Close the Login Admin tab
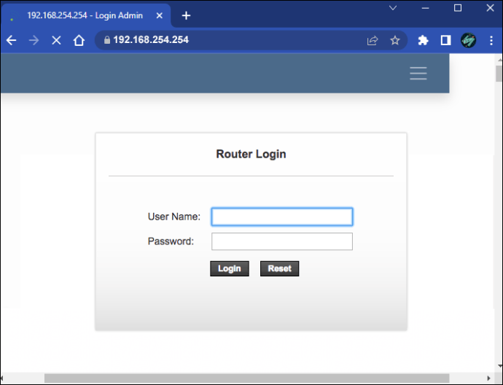Screen dimensions: 503x385 tap(159, 15)
